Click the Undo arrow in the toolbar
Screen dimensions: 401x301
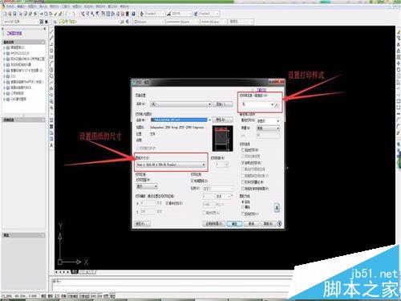[67, 14]
